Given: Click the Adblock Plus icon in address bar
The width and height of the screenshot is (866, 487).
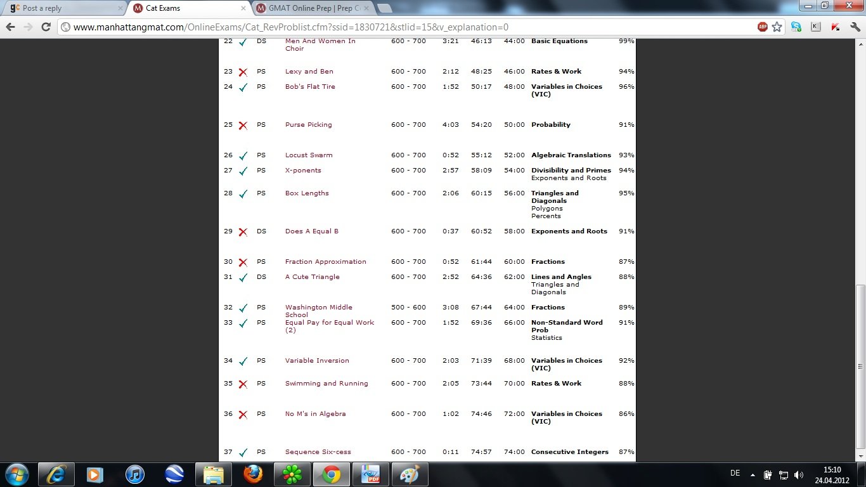Looking at the screenshot, I should point(763,27).
